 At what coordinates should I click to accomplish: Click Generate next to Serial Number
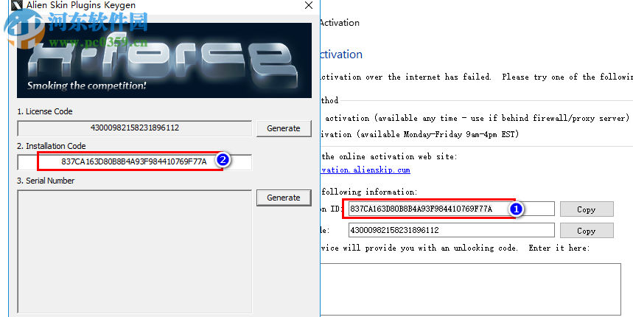click(284, 198)
